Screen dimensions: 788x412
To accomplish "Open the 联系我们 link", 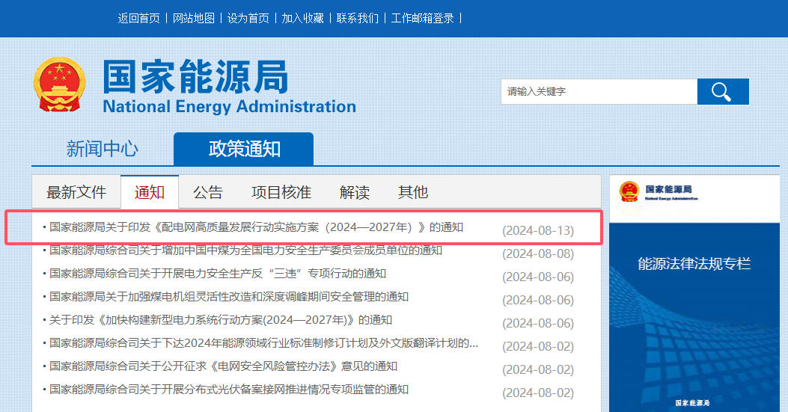I will coord(357,18).
